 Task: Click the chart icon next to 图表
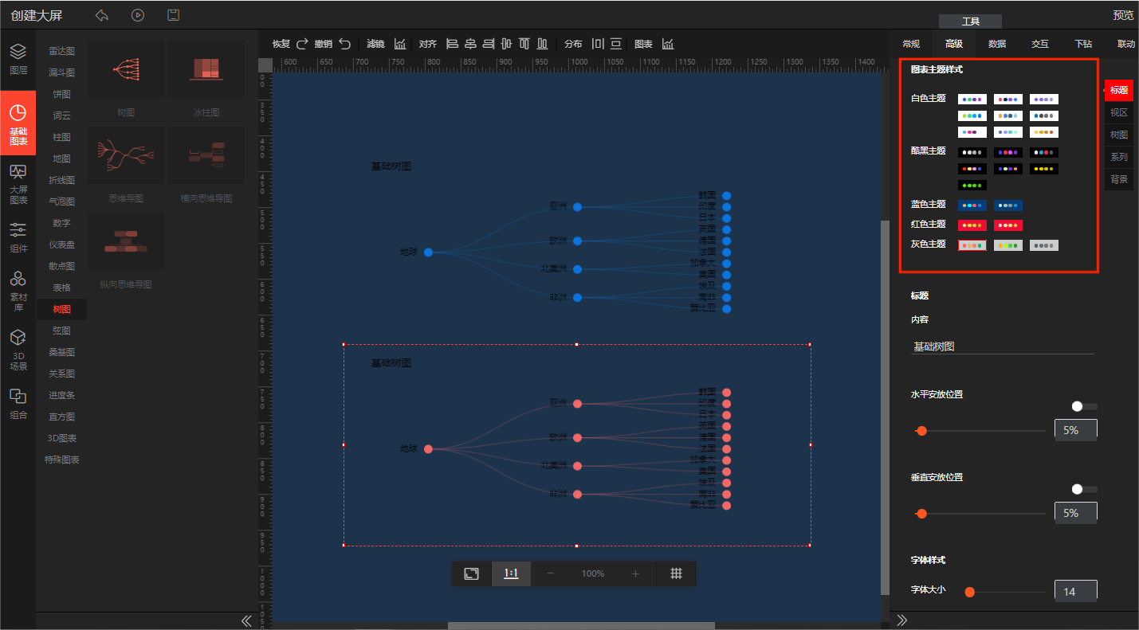click(x=668, y=44)
